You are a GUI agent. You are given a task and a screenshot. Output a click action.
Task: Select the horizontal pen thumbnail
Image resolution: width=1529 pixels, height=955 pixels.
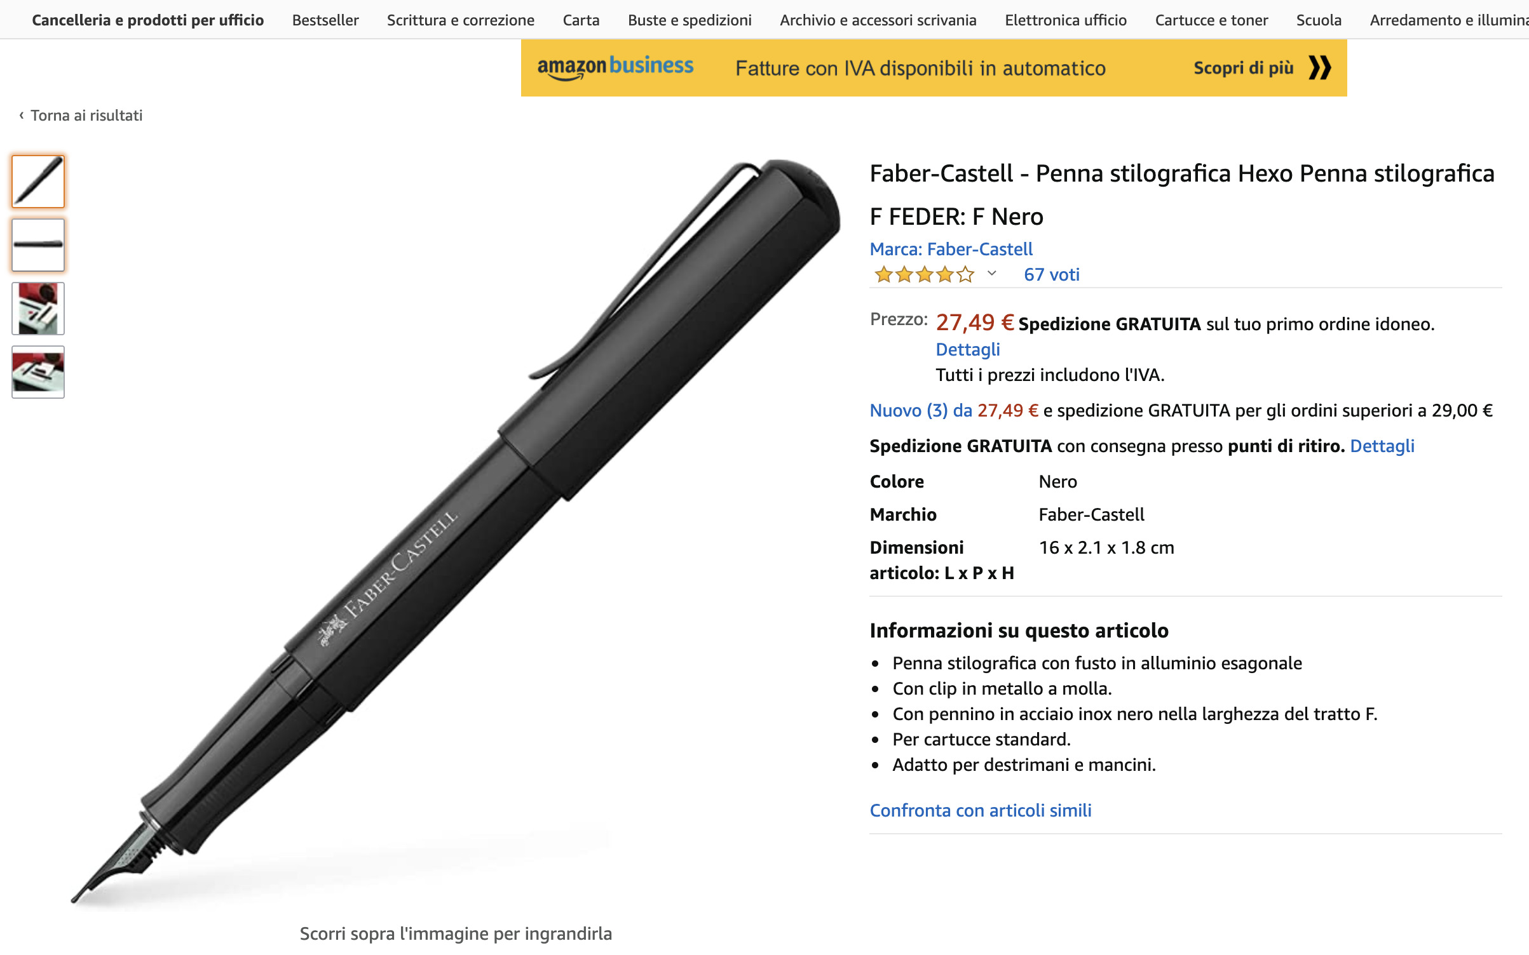38,245
